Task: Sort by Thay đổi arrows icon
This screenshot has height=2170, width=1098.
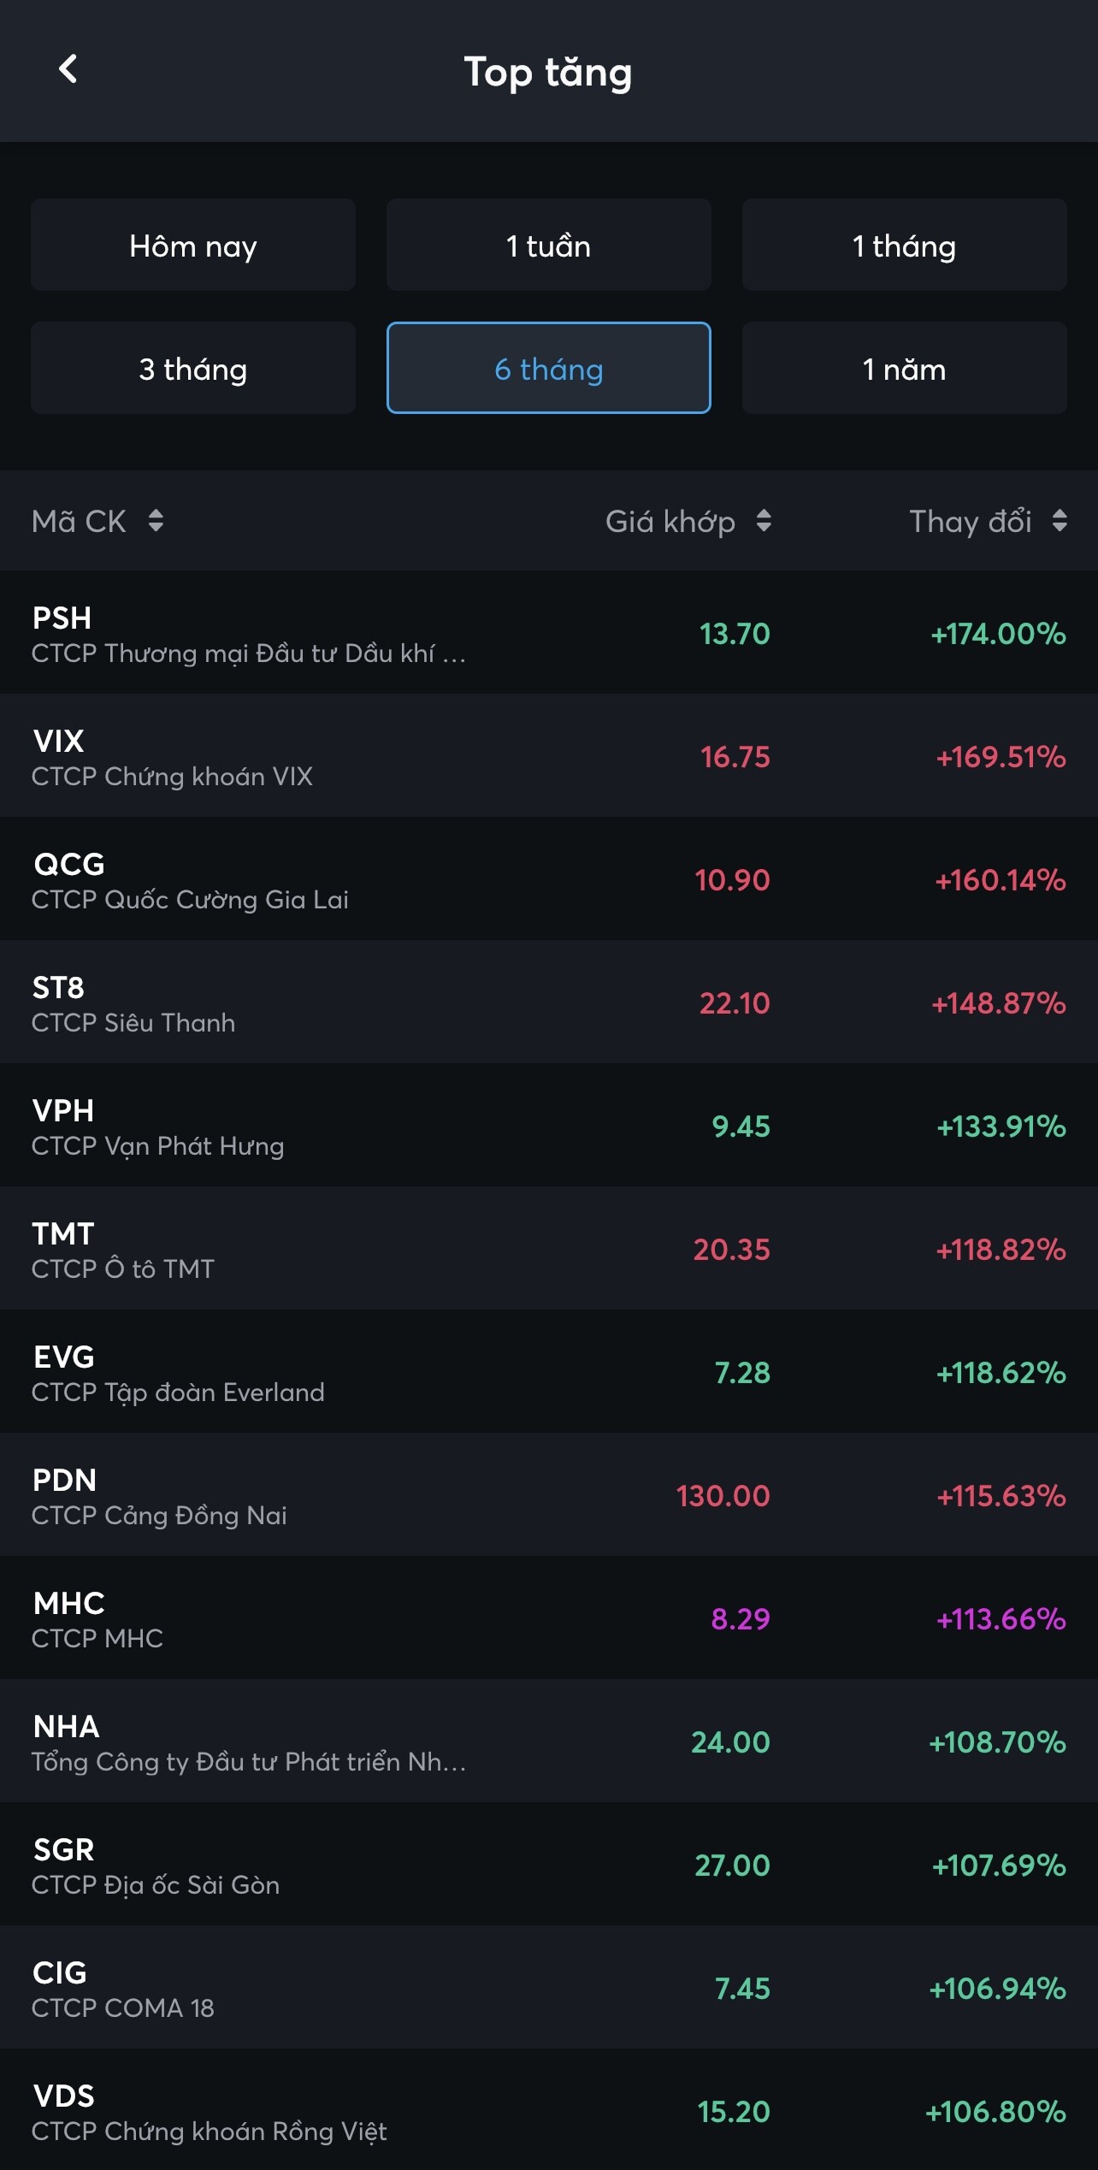Action: pyautogui.click(x=1060, y=520)
